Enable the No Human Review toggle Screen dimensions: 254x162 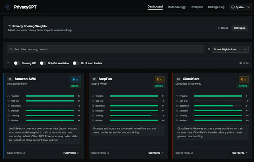pos(76,63)
